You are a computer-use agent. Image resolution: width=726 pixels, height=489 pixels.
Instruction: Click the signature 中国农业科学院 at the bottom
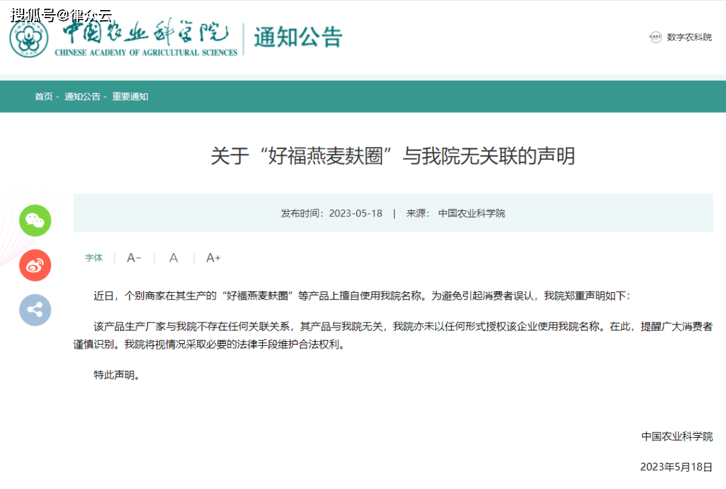click(x=677, y=436)
